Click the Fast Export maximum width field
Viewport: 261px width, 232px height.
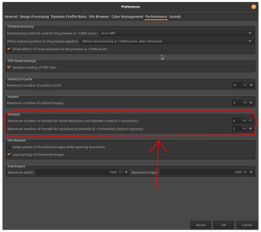pos(76,172)
